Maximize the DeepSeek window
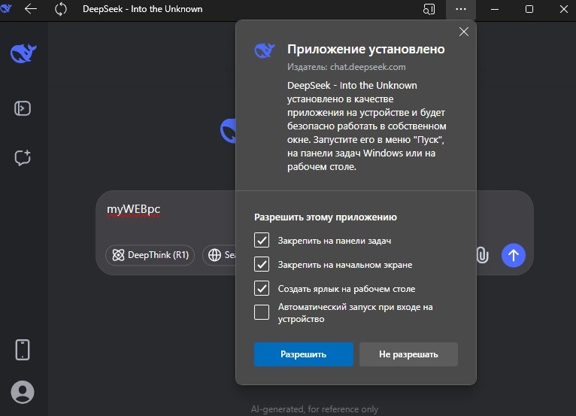This screenshot has height=416, width=576. click(x=529, y=9)
